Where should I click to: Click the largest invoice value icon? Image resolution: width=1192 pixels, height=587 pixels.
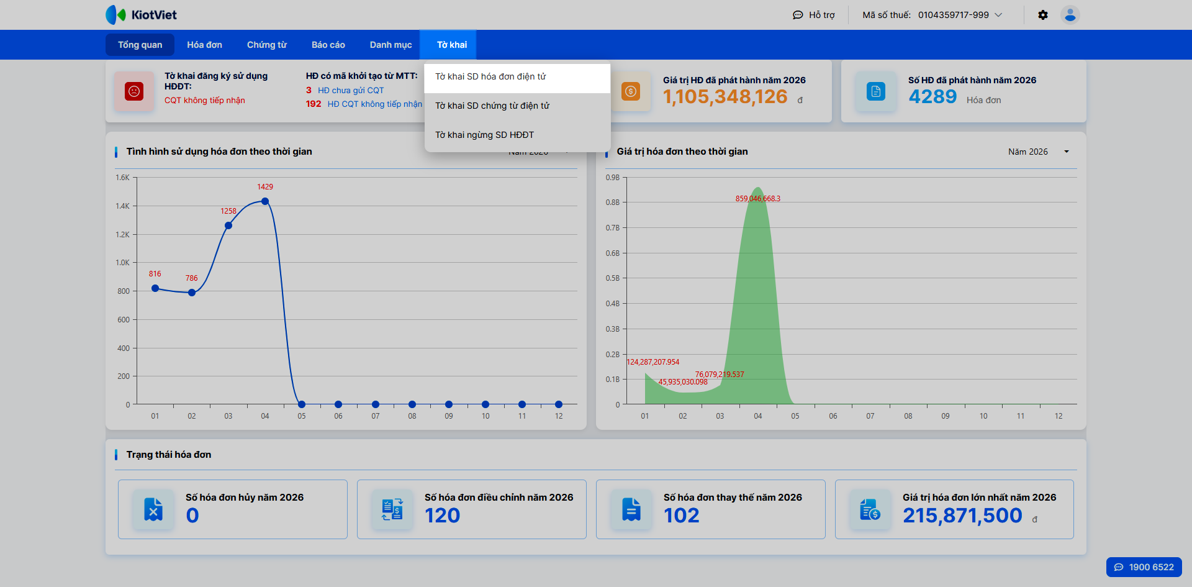(x=870, y=509)
